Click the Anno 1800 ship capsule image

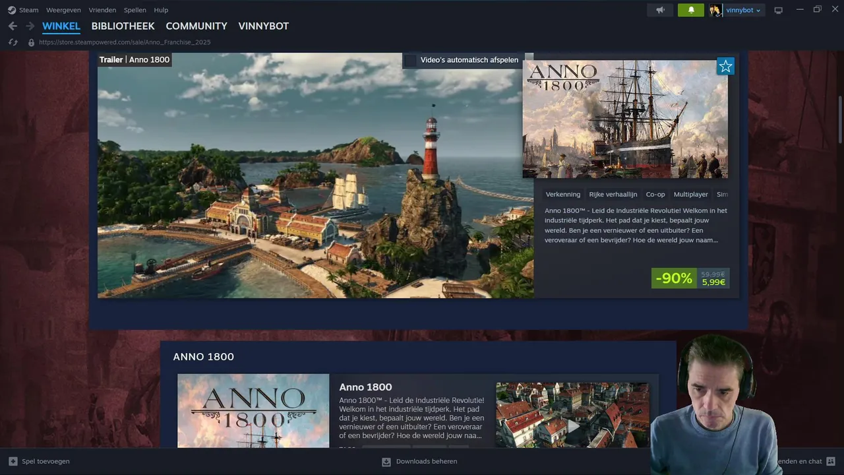[x=625, y=119]
